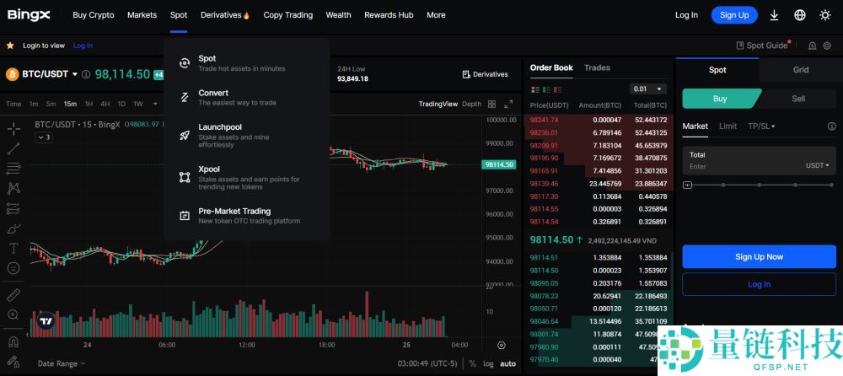843x376 pixels.
Task: Click the order amount percentage slider
Action: (759, 184)
